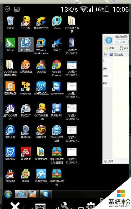Click the 2345 browser logo icon
This screenshot has width=131, height=209.
[109, 40]
